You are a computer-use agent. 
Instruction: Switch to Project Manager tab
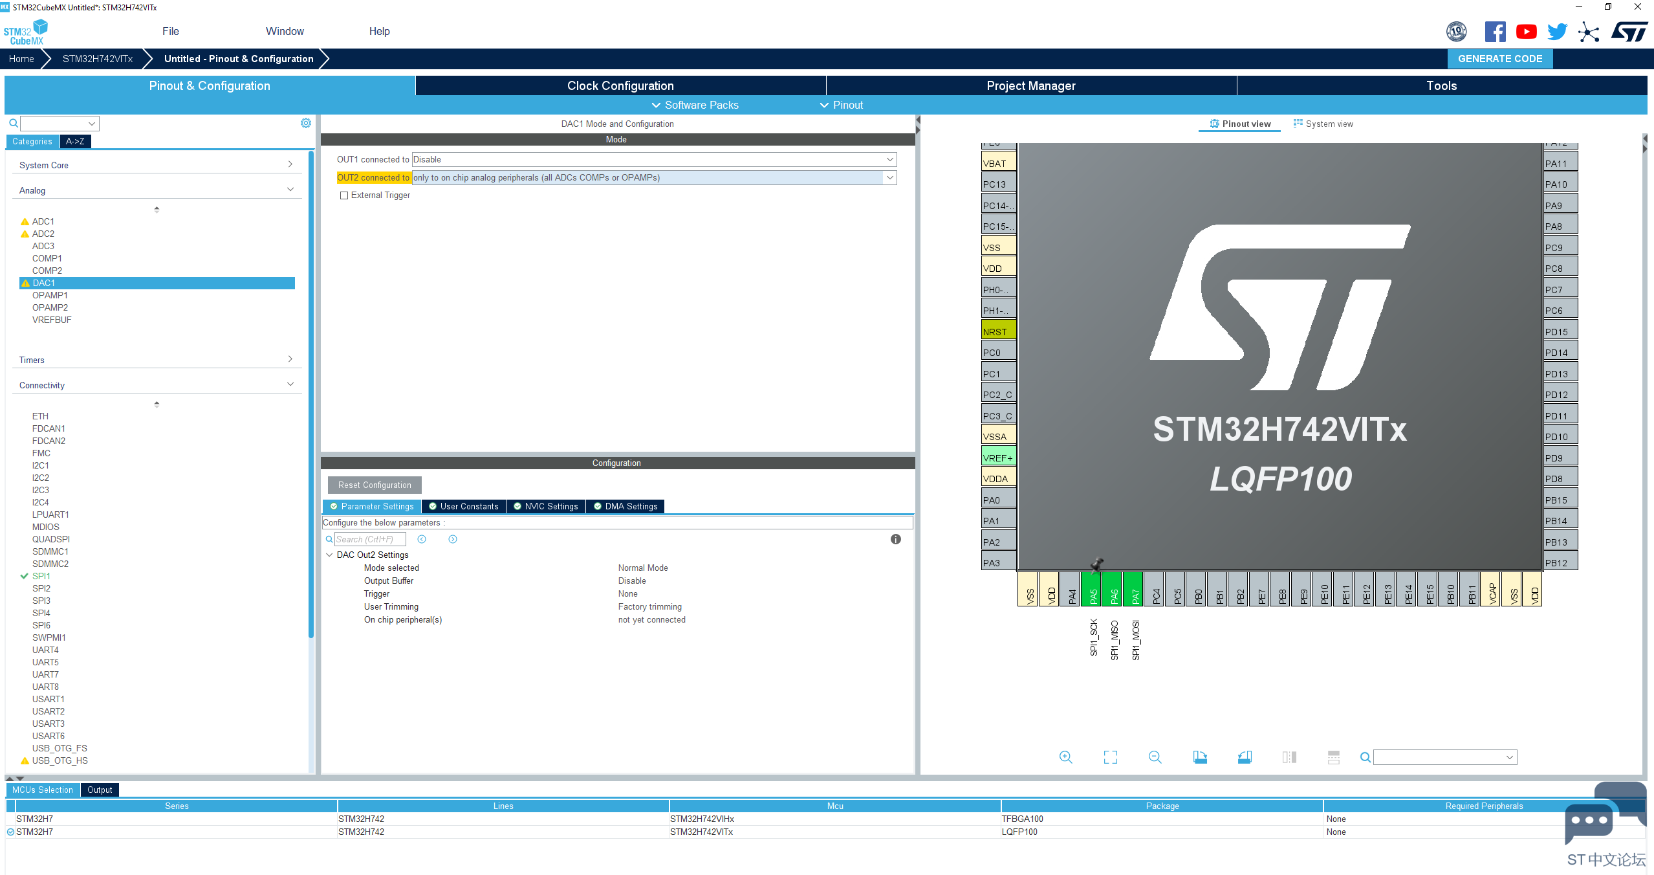[1031, 85]
